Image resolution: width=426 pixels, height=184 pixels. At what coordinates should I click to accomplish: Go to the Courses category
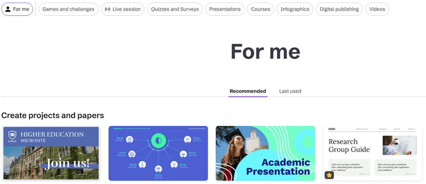pos(261,9)
